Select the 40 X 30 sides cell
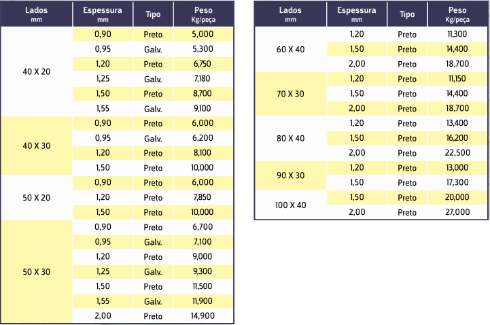The image size is (490, 325). coord(37,146)
